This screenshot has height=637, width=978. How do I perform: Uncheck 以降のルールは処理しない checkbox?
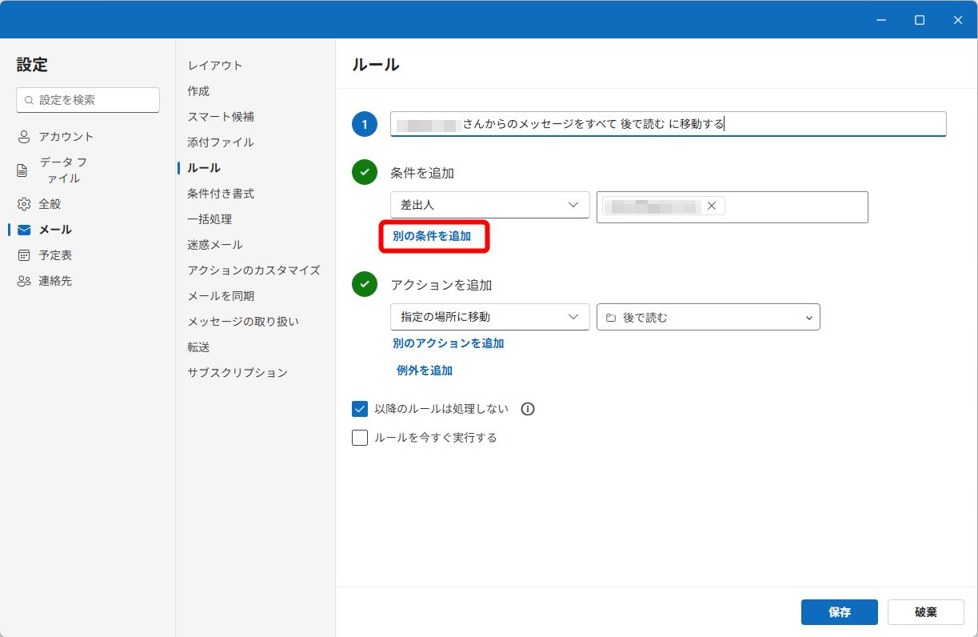tap(360, 409)
